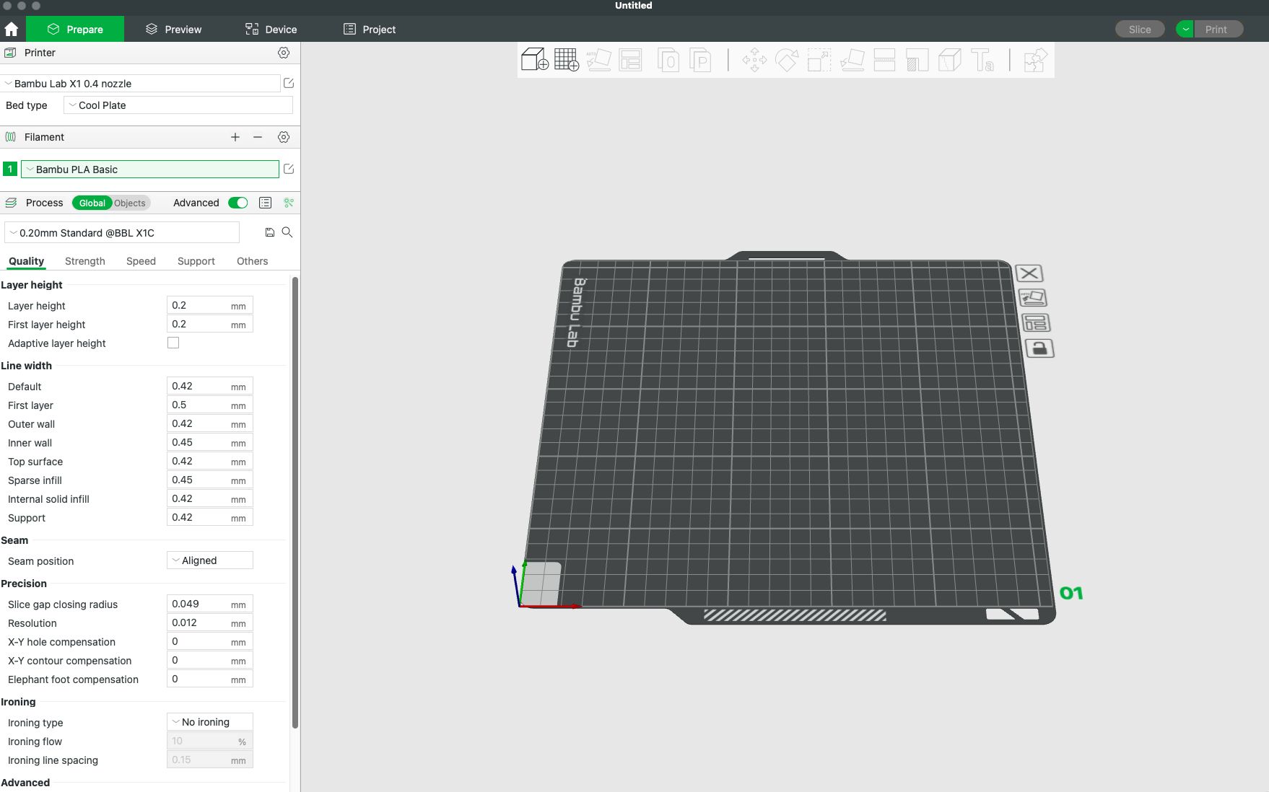Screen dimensions: 1269x792
Task: Switch process scope to Objects
Action: pyautogui.click(x=130, y=203)
